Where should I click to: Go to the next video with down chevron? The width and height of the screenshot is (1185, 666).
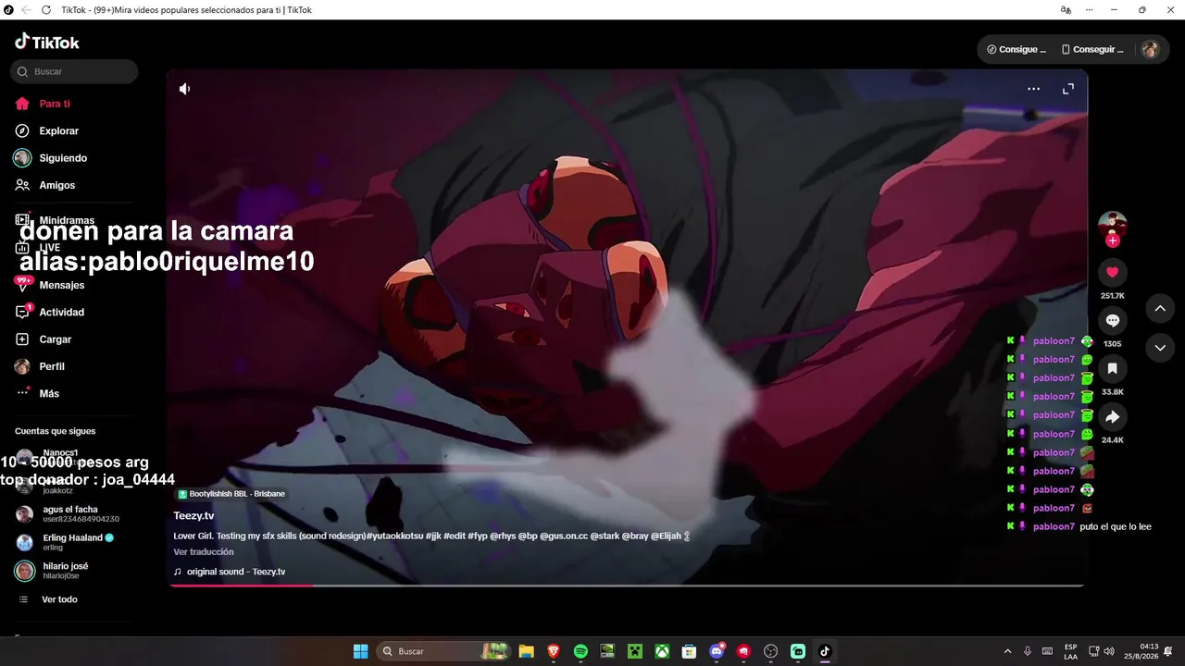[x=1160, y=348]
